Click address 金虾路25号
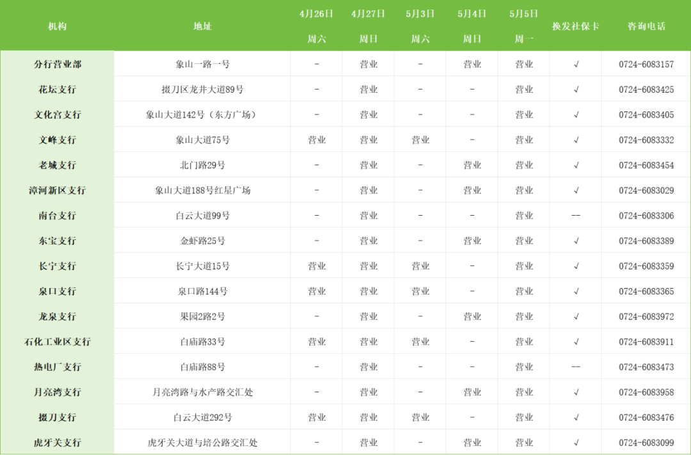This screenshot has width=691, height=455. (x=202, y=241)
